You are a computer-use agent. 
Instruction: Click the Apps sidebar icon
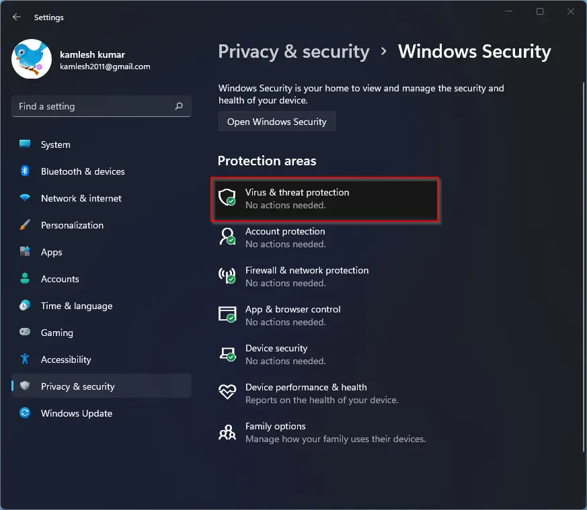tap(25, 251)
